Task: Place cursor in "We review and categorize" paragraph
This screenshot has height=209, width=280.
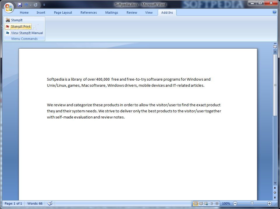Action: (134, 111)
